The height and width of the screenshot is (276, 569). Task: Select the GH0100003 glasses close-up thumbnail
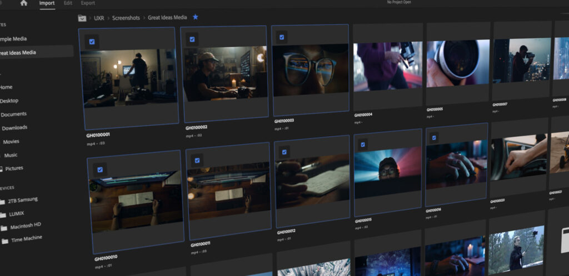(310, 70)
